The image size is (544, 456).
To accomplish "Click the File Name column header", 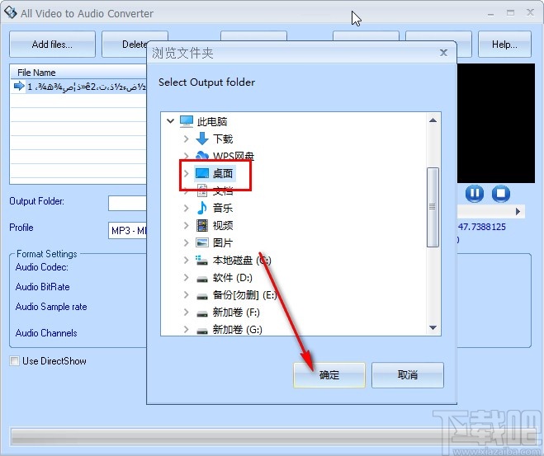I will 78,72.
